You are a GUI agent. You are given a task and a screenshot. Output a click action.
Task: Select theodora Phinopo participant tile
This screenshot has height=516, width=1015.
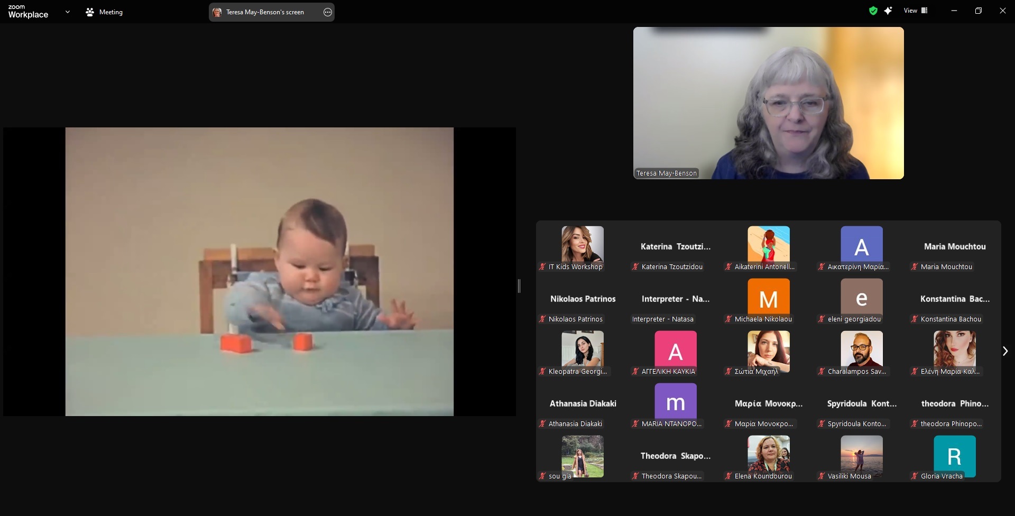[955, 404]
